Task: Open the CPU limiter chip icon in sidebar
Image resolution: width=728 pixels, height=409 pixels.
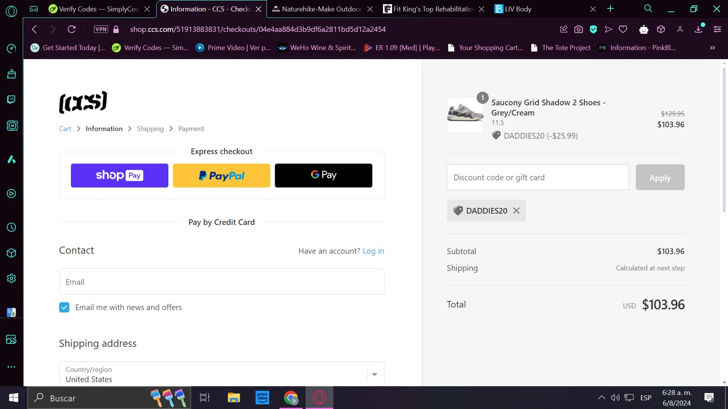Action: click(11, 126)
